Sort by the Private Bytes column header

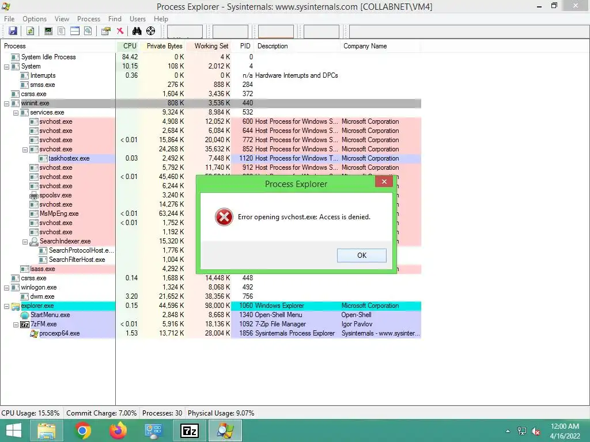coord(164,46)
